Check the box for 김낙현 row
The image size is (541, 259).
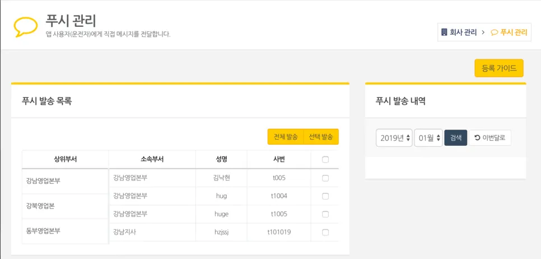pos(325,178)
